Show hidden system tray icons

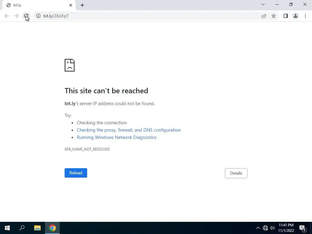point(258,228)
